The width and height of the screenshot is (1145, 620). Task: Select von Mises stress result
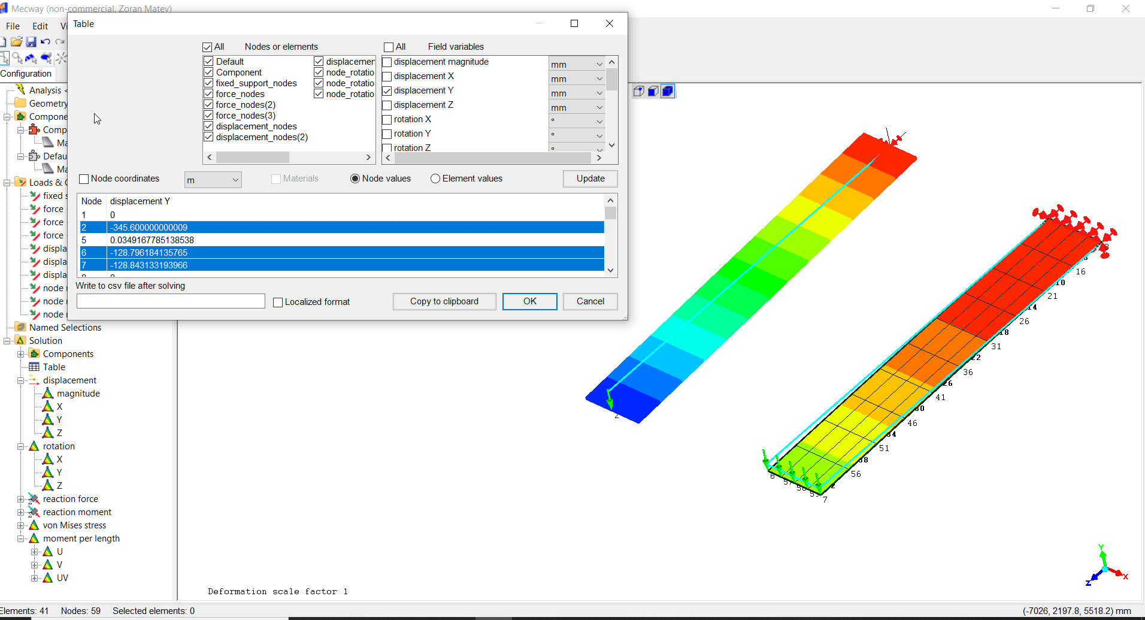pyautogui.click(x=74, y=525)
